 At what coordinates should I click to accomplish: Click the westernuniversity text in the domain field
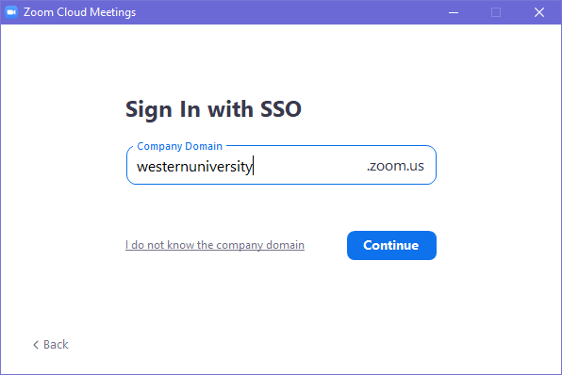point(194,167)
